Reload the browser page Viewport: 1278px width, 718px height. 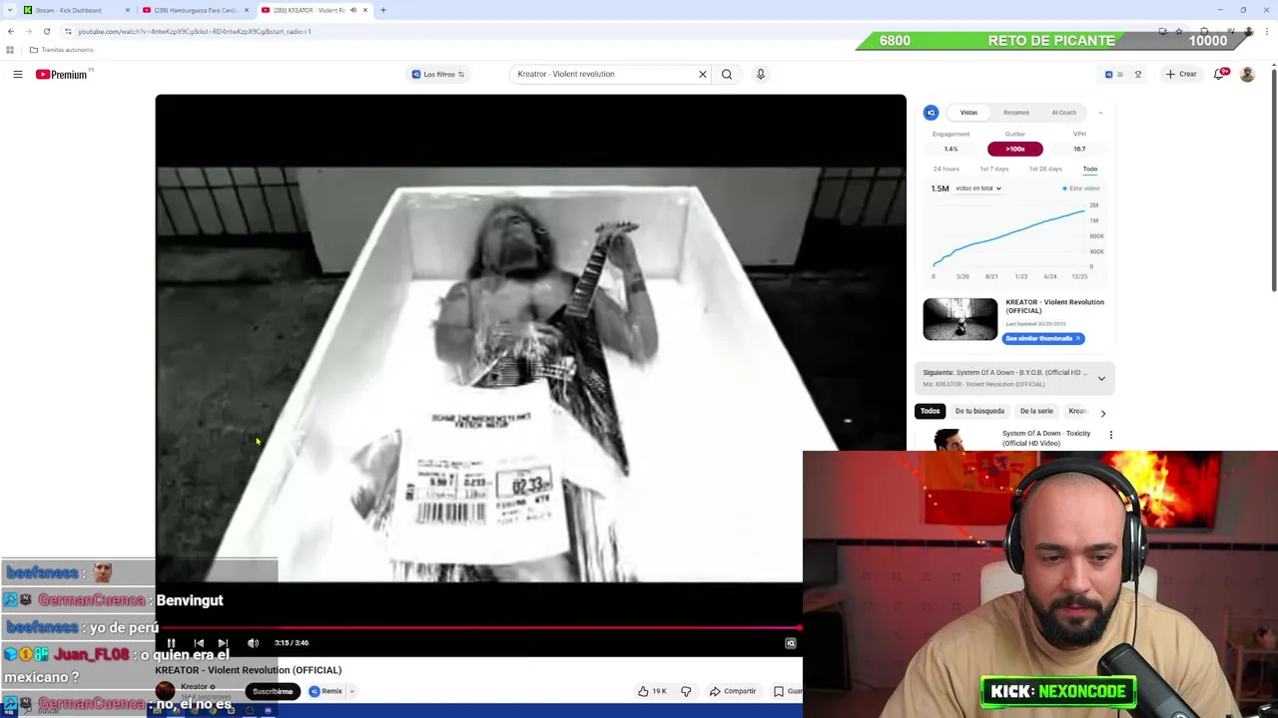46,31
